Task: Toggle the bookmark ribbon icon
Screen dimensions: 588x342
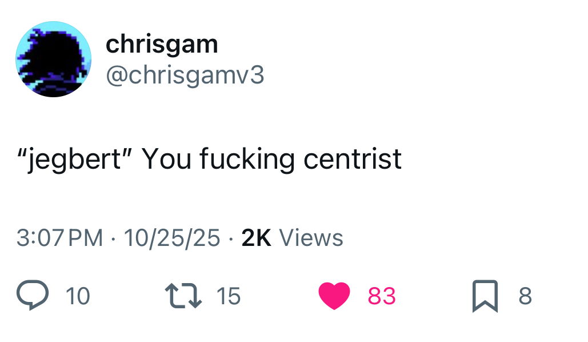Action: pyautogui.click(x=485, y=296)
